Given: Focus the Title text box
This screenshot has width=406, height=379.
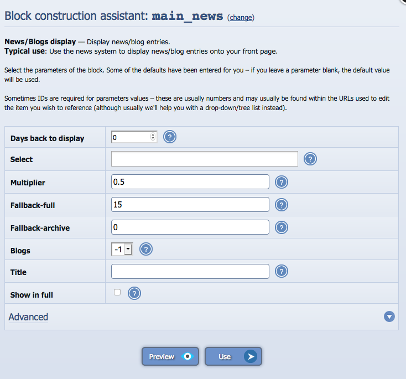Looking at the screenshot, I should (190, 271).
